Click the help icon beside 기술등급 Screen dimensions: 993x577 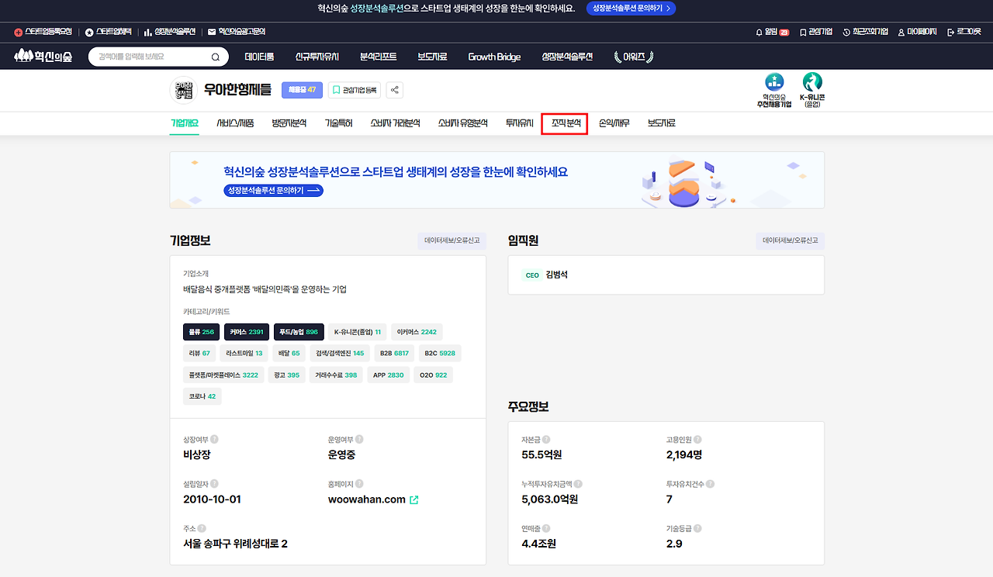coord(697,528)
